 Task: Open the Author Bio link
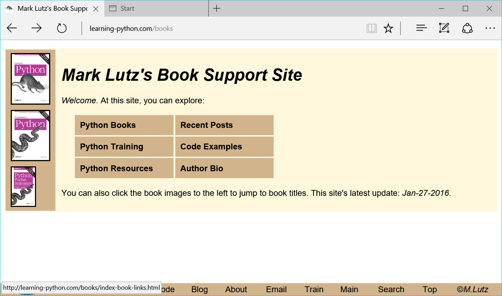(x=224, y=168)
